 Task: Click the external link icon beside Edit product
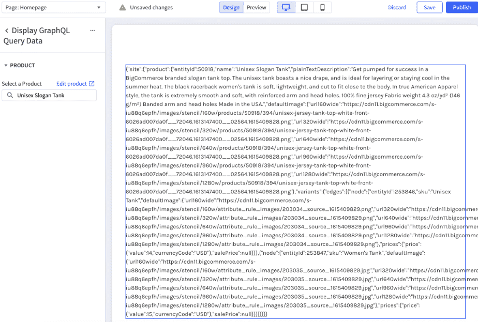click(92, 84)
